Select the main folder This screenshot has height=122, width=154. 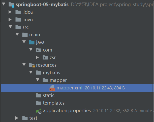click(35, 35)
